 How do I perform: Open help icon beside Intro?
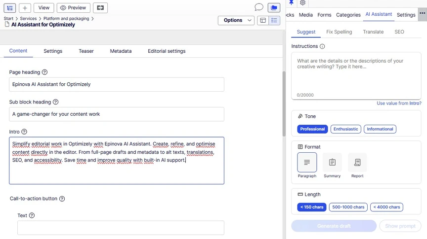24,132
